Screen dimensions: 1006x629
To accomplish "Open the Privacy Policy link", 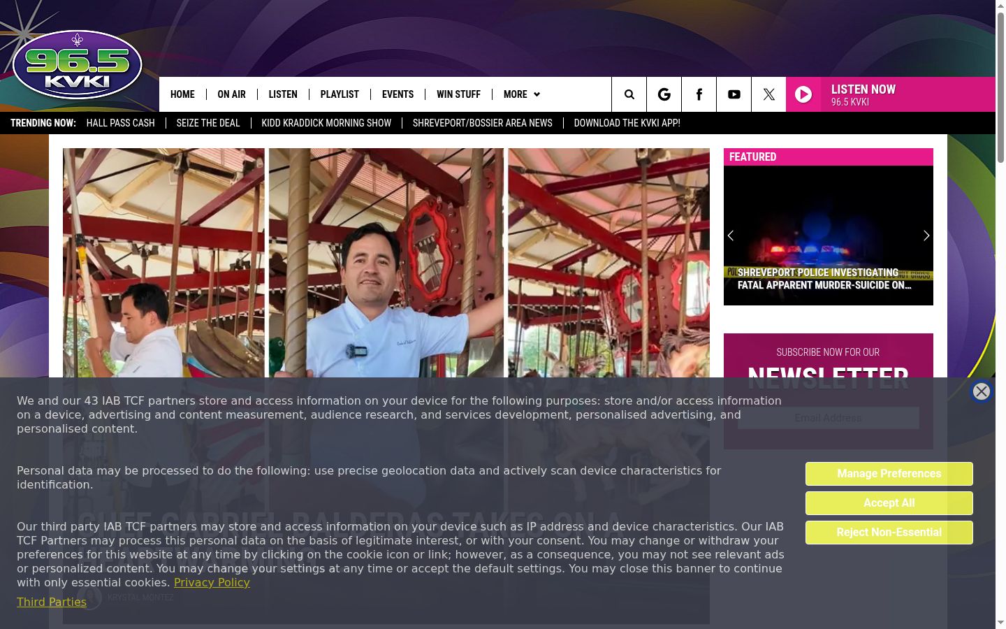I will tap(212, 582).
